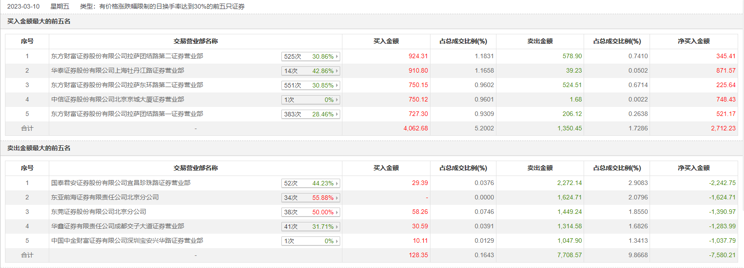Click 中国中金财富证券深圳宝安兴华路营业部 link
The width and height of the screenshot is (744, 268).
click(x=127, y=241)
